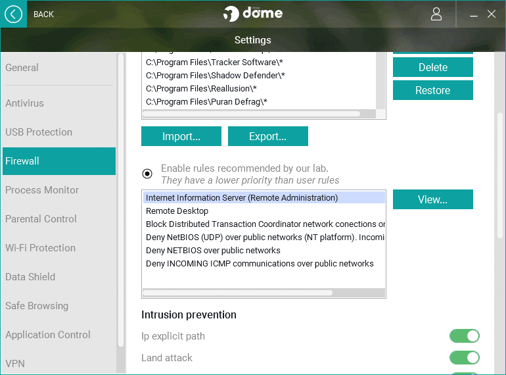Click the Panda Dome logo
Viewport: 506px width, 375px height.
click(x=253, y=14)
